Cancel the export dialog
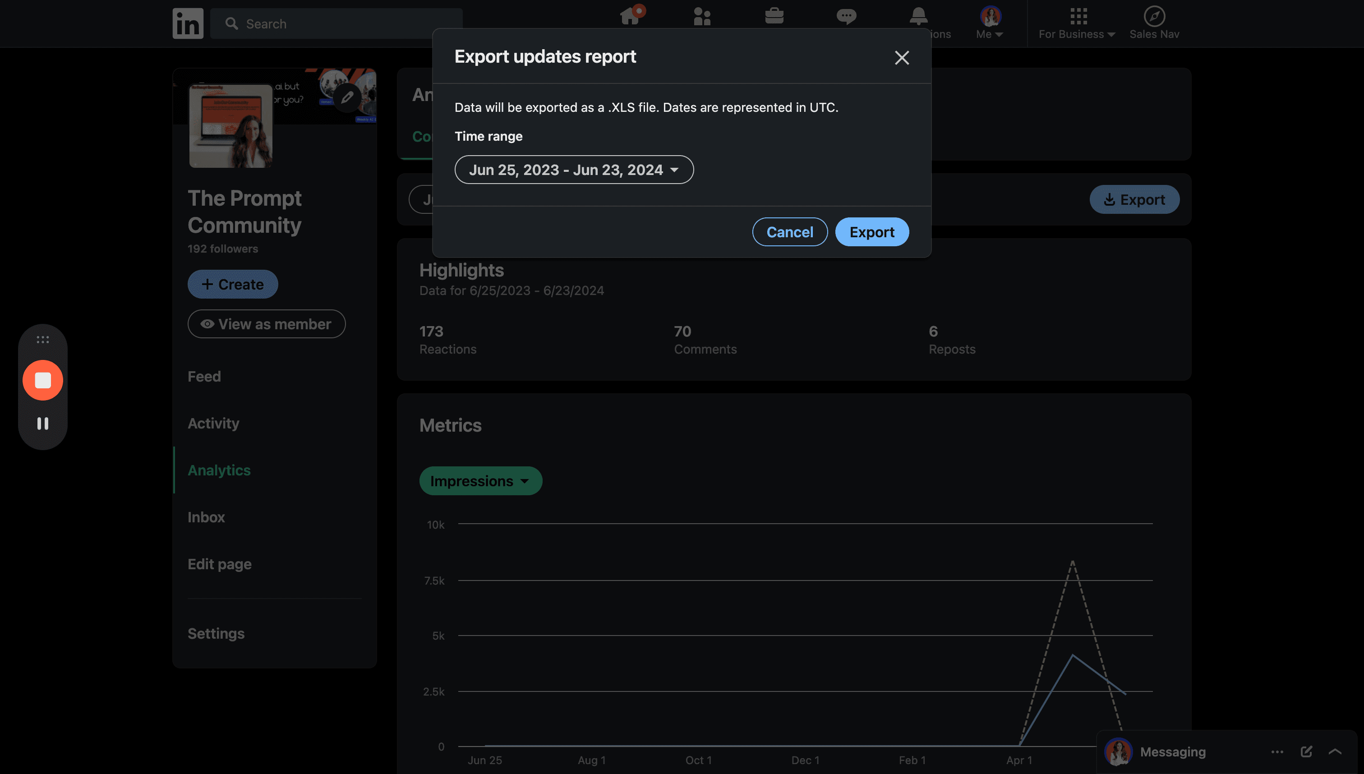 (x=789, y=232)
